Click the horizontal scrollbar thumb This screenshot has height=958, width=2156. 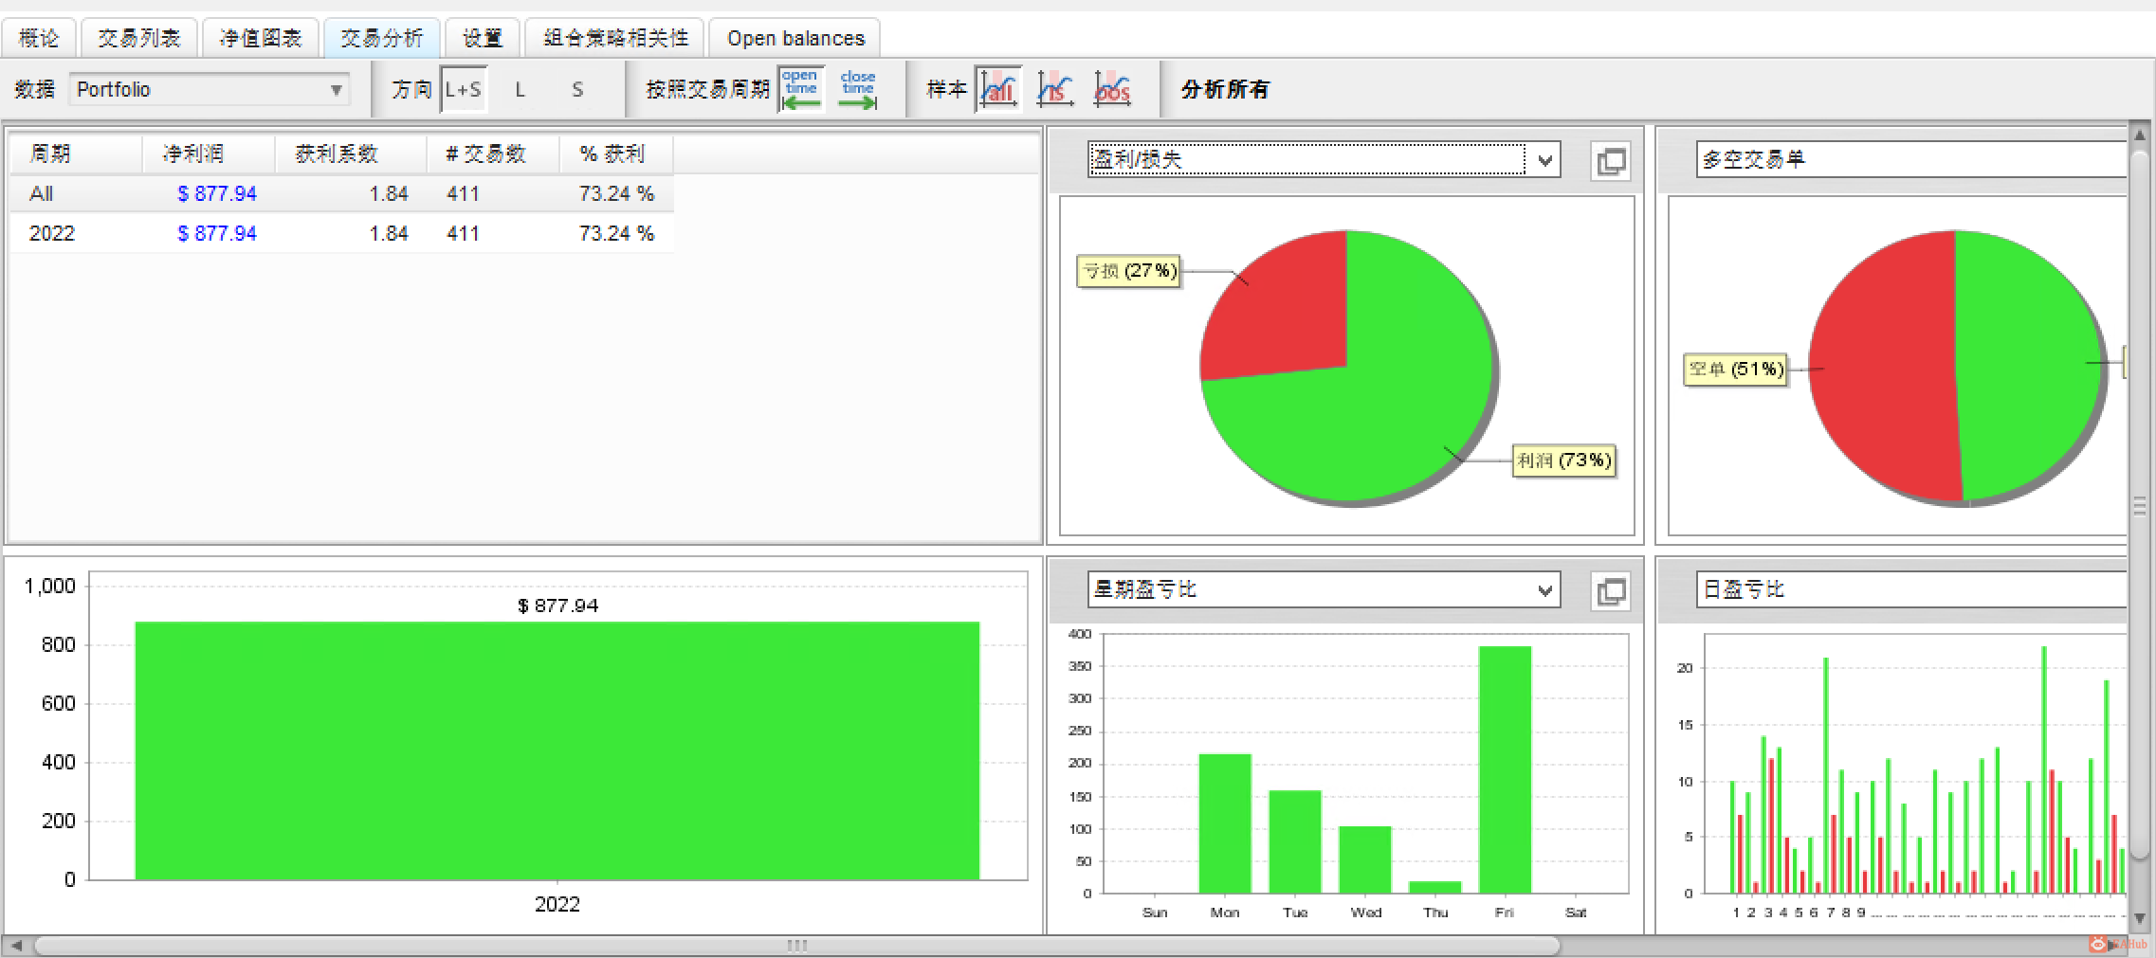pyautogui.click(x=797, y=946)
